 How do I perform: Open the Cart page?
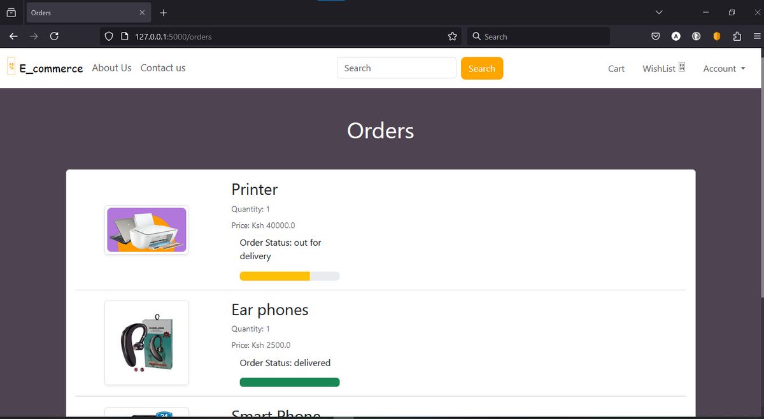click(616, 69)
